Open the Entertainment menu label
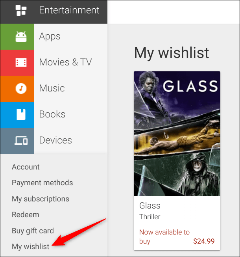 coord(69,11)
